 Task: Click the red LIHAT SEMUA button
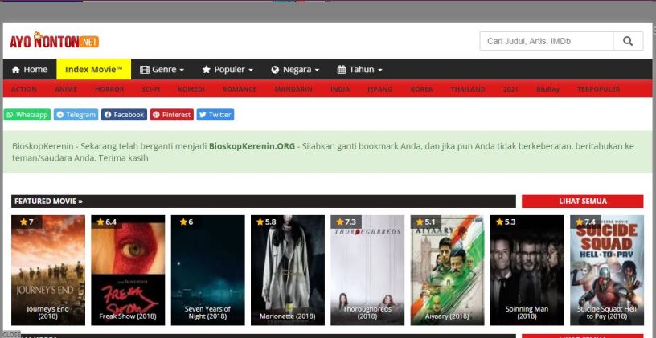pos(582,201)
